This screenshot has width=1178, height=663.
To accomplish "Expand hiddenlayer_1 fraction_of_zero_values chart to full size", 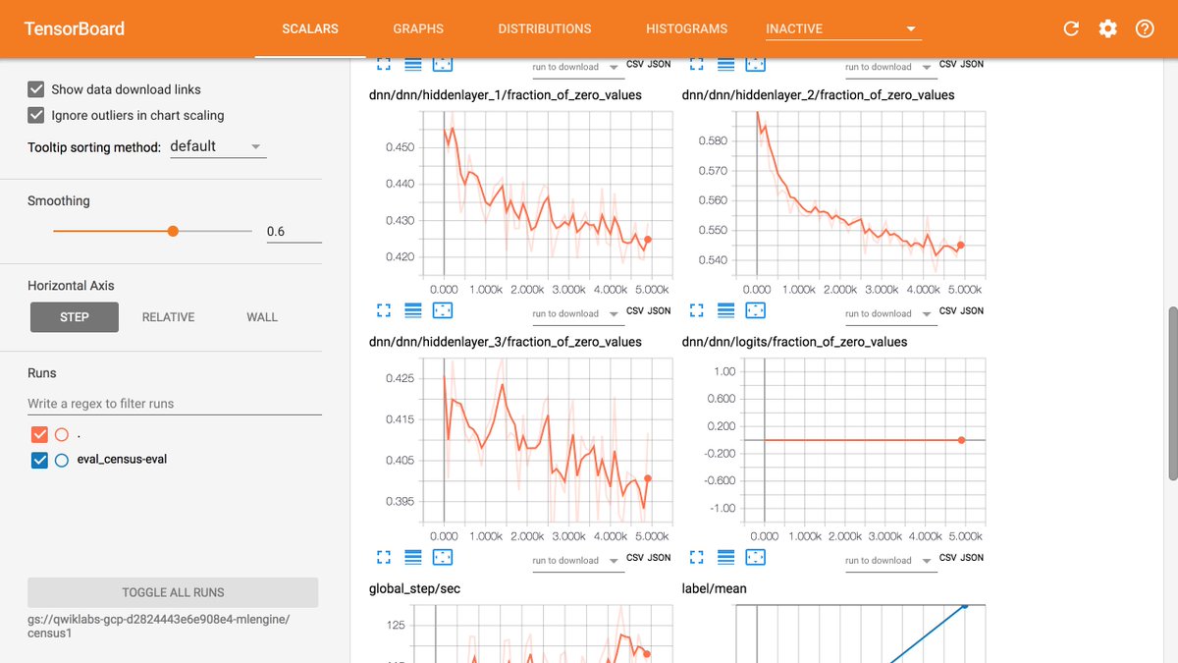I will (x=384, y=310).
